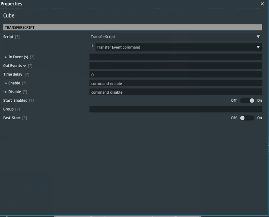This screenshot has width=269, height=217.
Task: Collapse the TRANSFERSCRIPT section header
Action: click(132, 27)
